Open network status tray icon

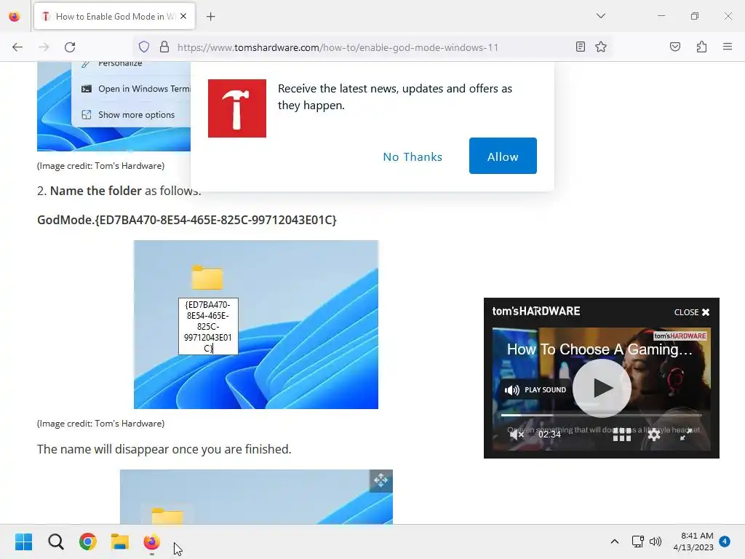[637, 542]
